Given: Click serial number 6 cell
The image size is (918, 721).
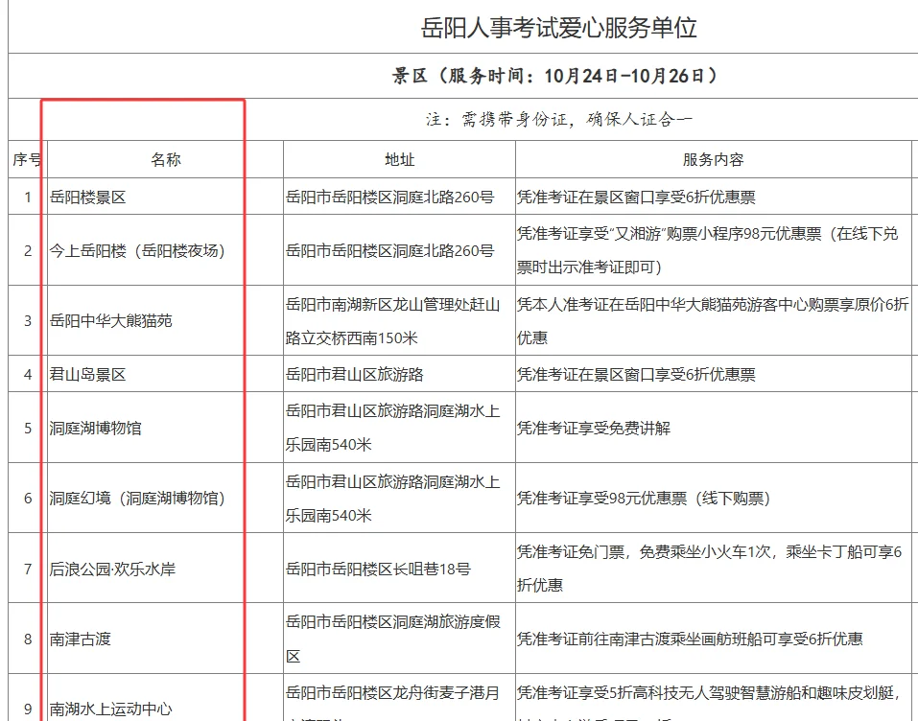Looking at the screenshot, I should [28, 498].
